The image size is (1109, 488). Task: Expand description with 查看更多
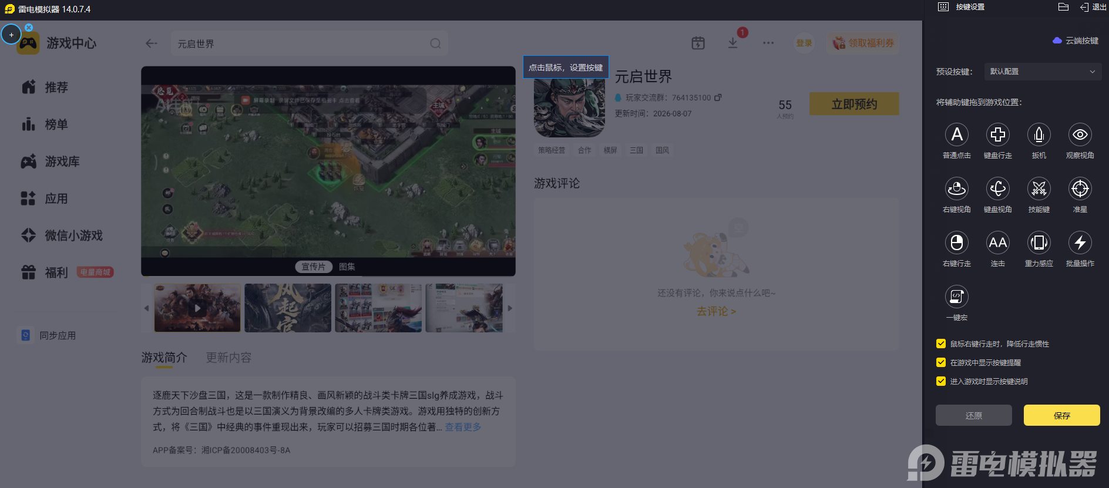[x=463, y=427]
